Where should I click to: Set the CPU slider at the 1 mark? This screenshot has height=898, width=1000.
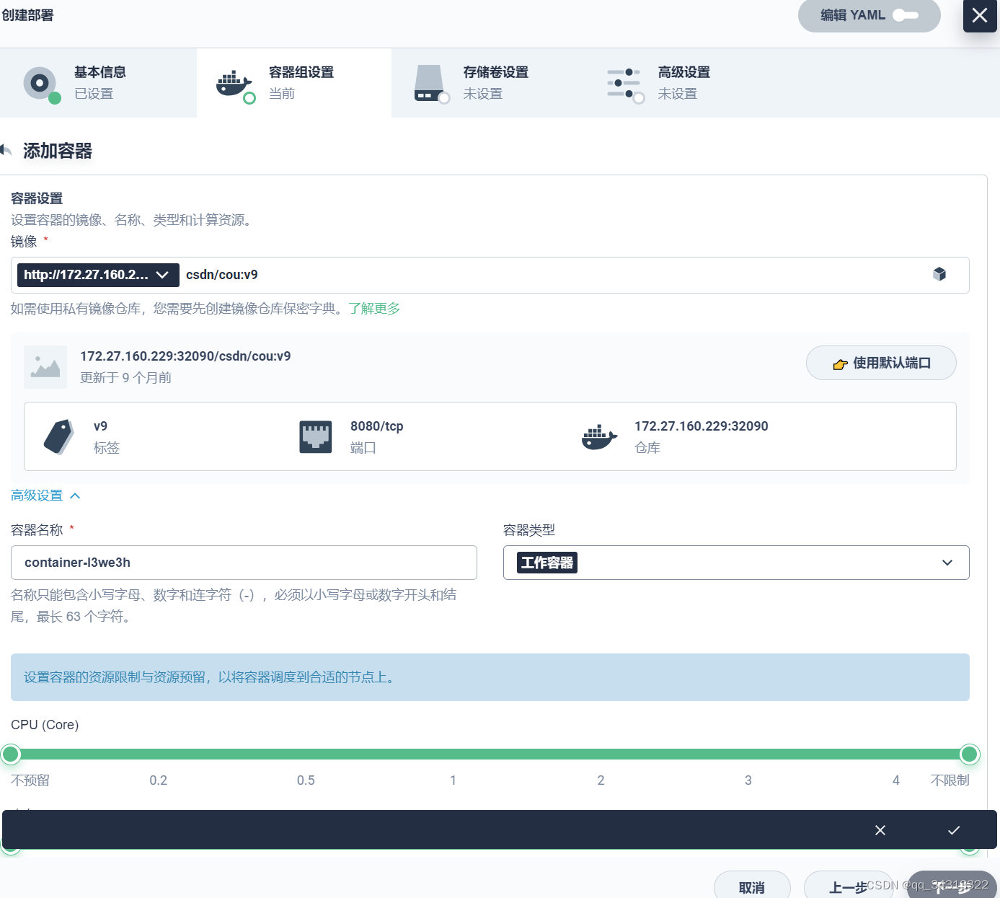453,754
